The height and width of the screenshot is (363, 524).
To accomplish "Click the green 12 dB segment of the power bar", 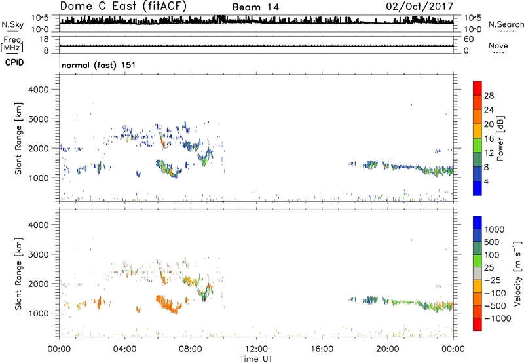I will point(477,145).
